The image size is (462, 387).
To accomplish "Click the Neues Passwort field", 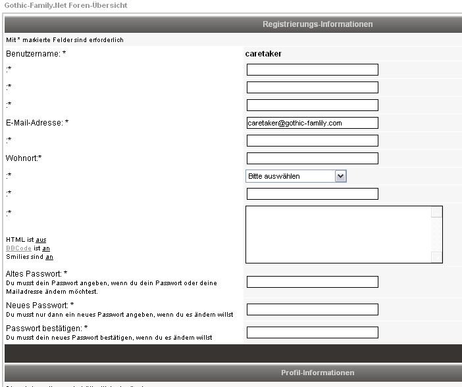I will coord(312,309).
